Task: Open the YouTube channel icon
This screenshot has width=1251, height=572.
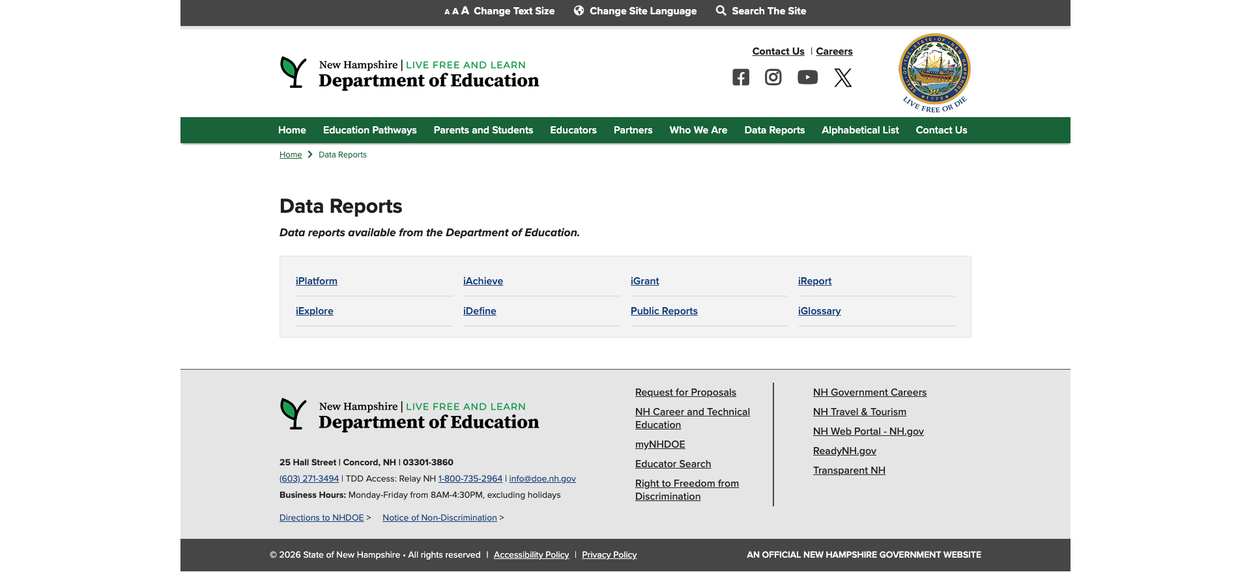Action: 808,77
